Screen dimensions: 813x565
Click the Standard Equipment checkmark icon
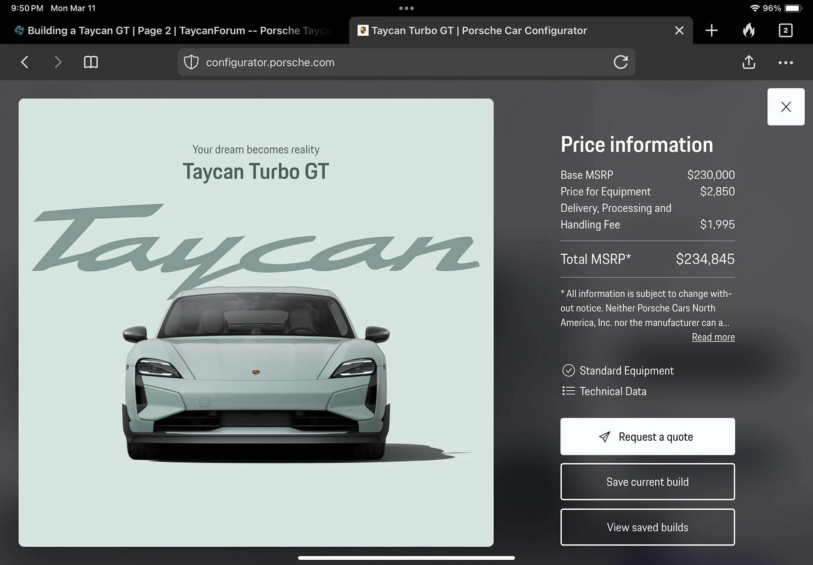point(568,370)
